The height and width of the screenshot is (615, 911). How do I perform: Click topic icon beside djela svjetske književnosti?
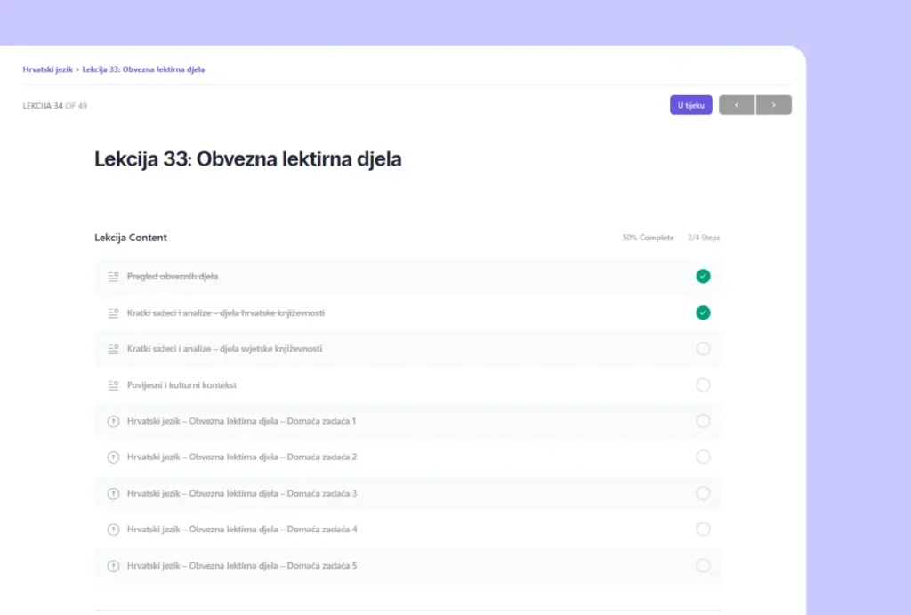pyautogui.click(x=113, y=349)
